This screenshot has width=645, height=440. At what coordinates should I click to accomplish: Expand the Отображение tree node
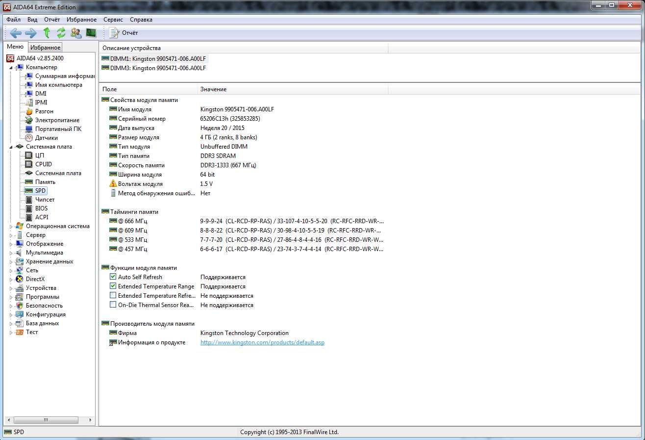pos(11,244)
